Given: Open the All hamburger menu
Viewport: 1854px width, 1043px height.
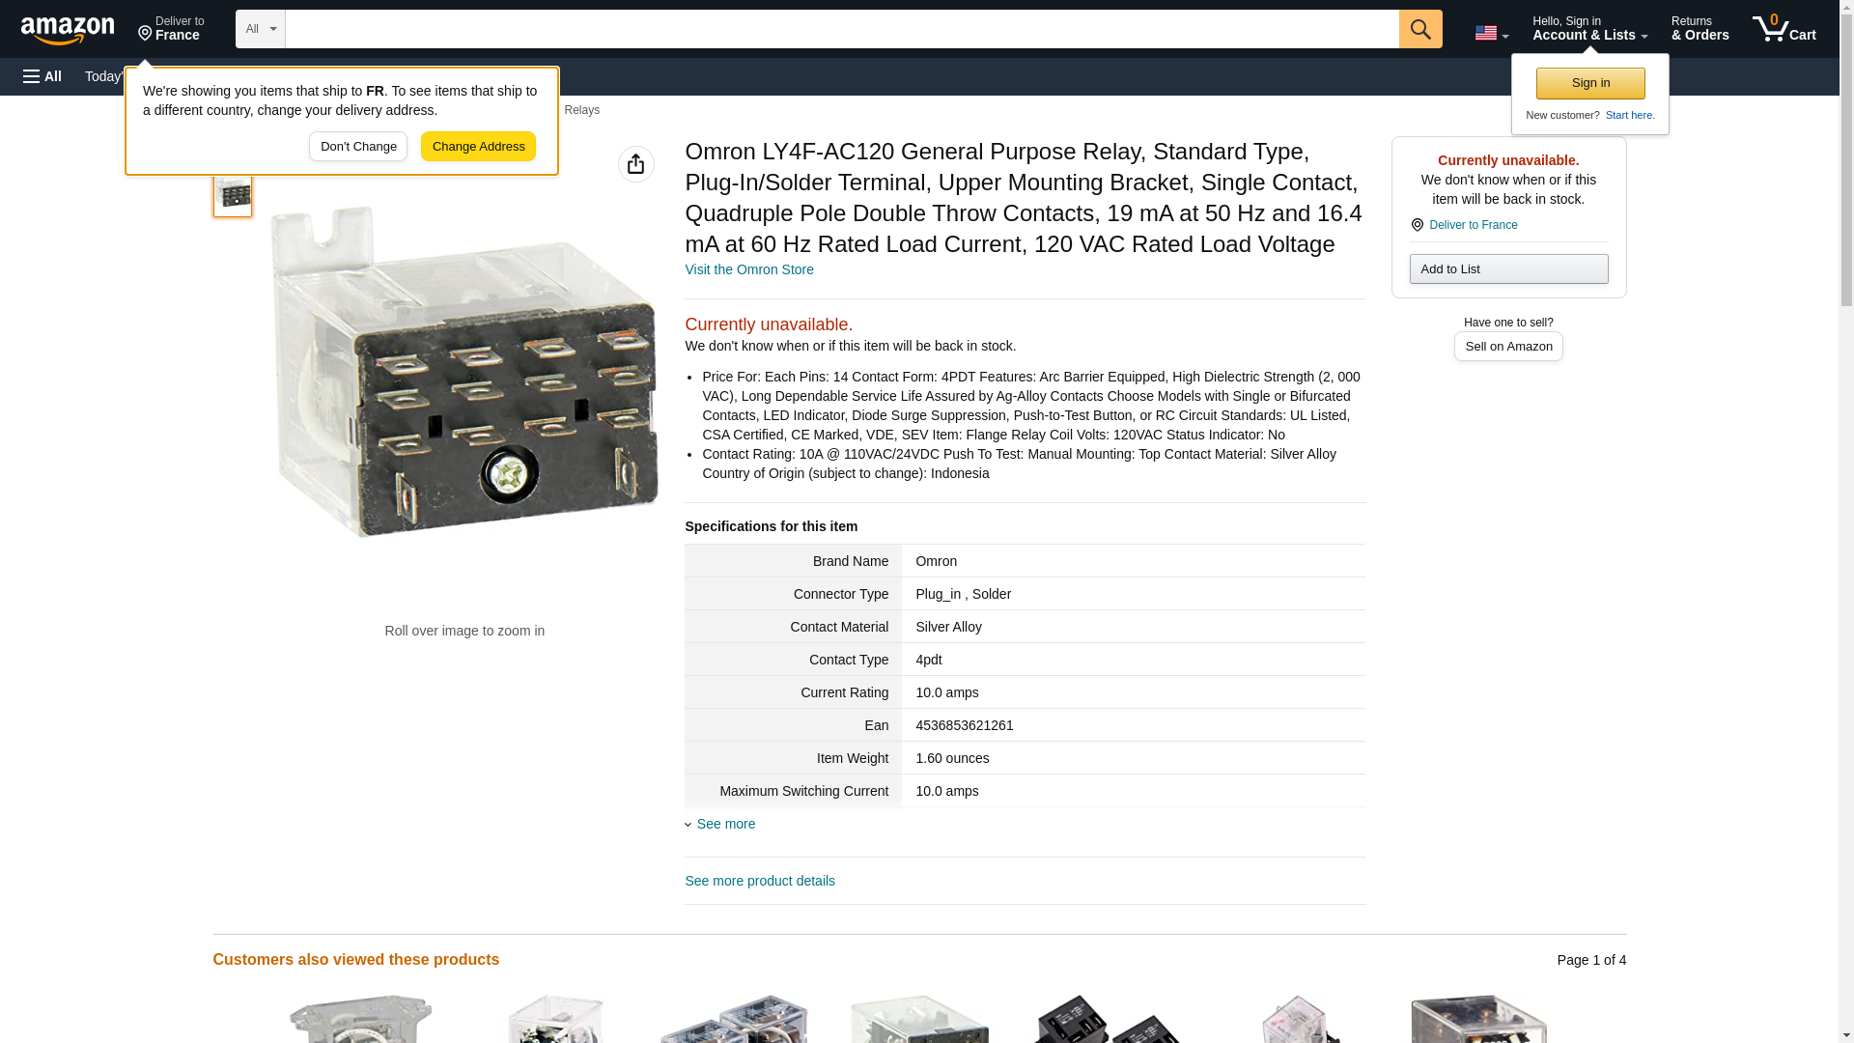Looking at the screenshot, I should (x=42, y=76).
